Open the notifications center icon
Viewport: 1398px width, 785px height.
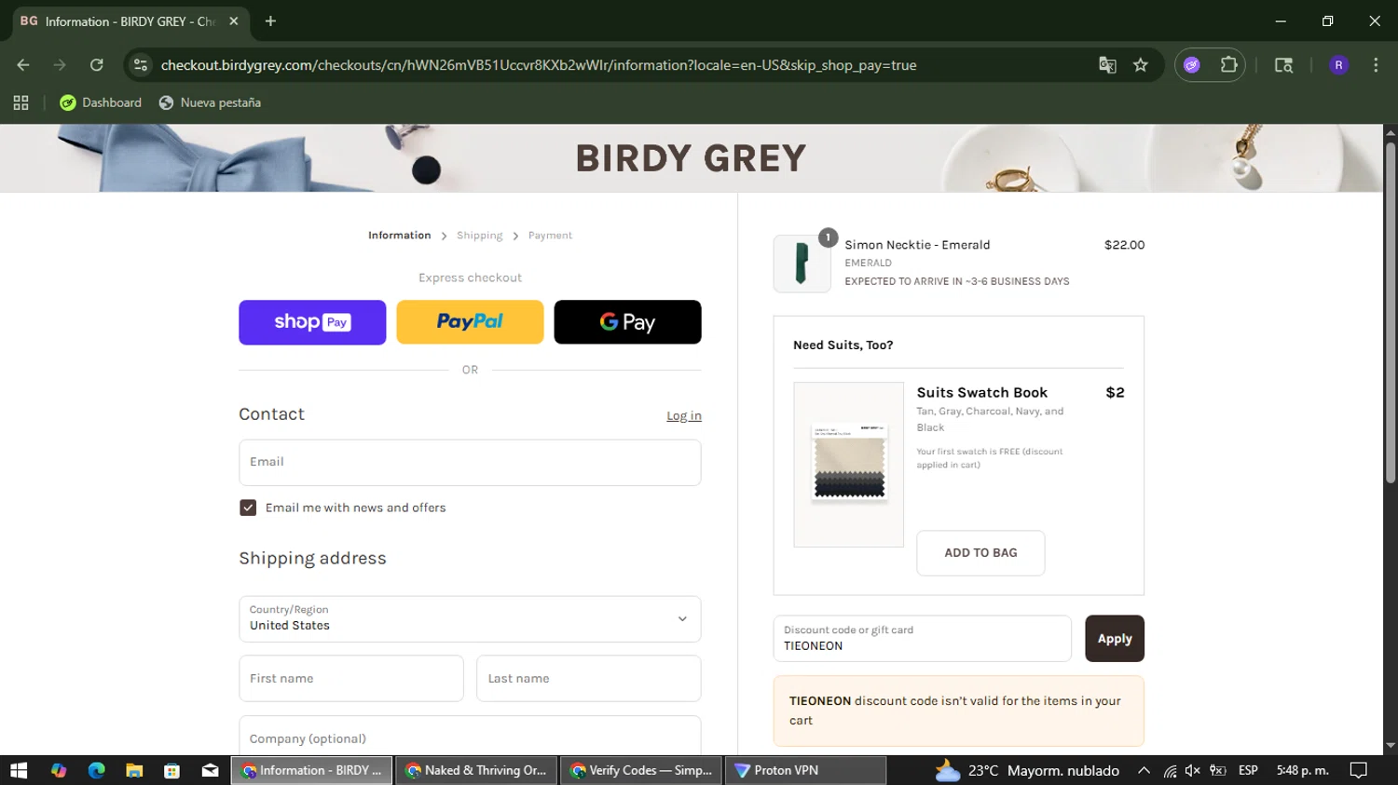coord(1359,770)
